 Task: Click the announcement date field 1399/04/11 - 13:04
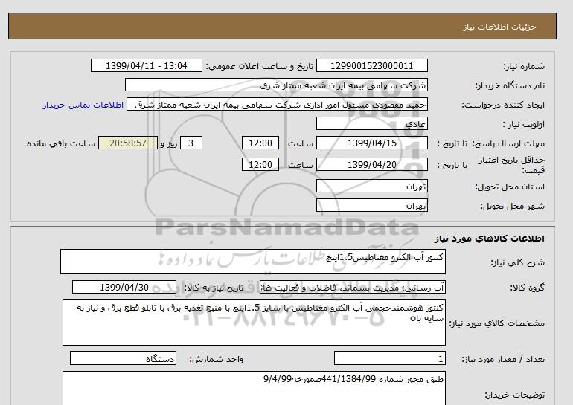146,65
